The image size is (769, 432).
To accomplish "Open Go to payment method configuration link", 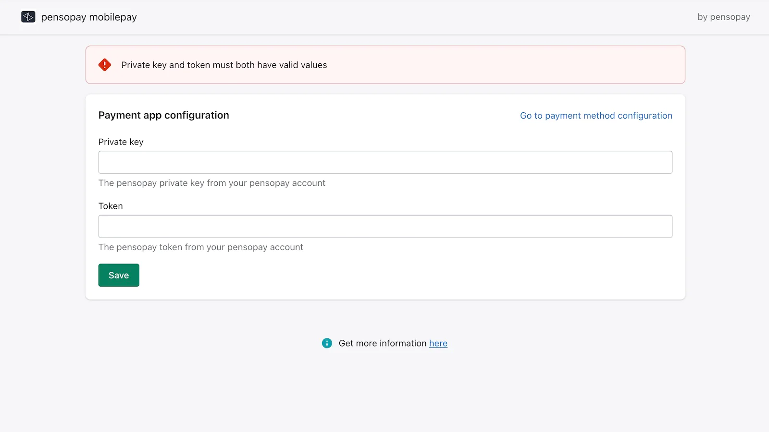I will click(596, 116).
